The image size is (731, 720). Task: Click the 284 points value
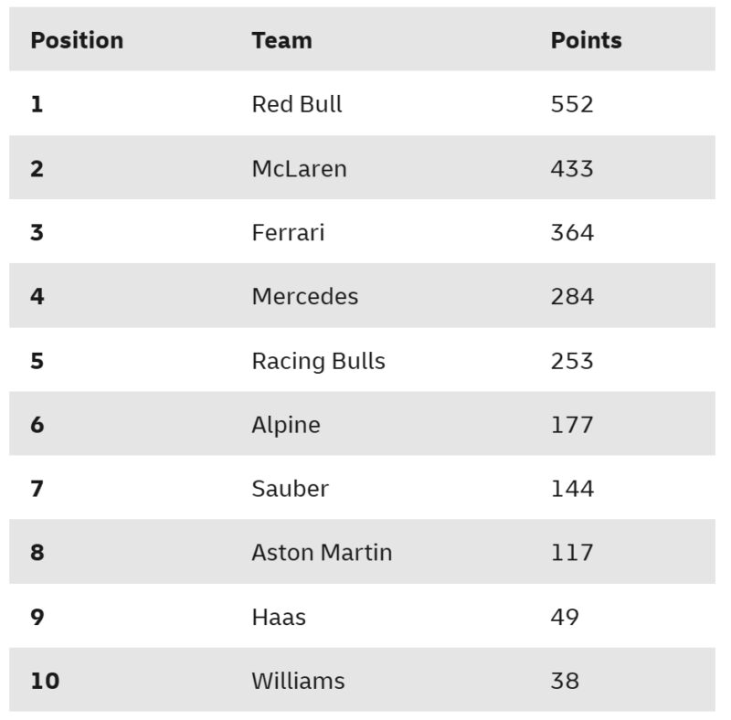tap(572, 296)
